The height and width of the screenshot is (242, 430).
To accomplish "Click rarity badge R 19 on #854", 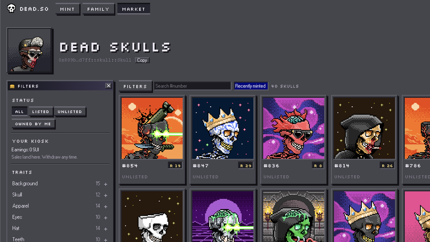I will [x=175, y=166].
